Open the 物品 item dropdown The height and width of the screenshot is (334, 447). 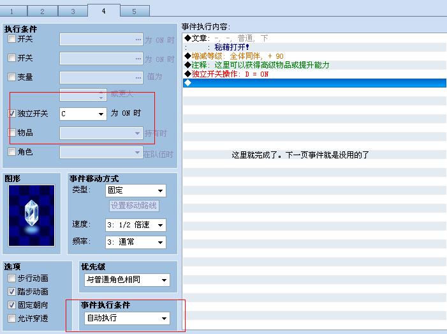point(101,133)
